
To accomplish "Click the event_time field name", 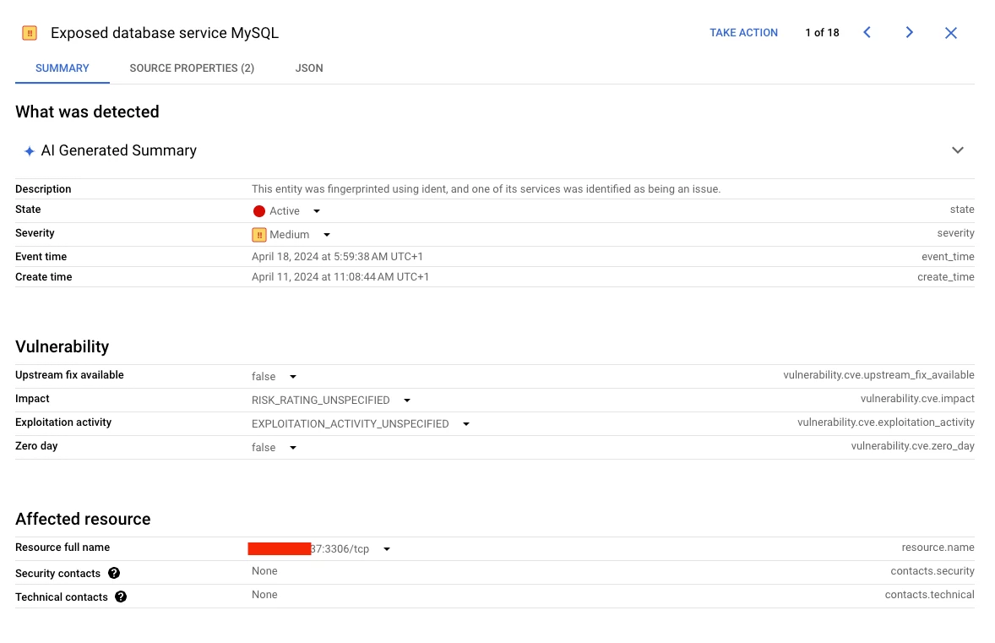I will coord(948,256).
